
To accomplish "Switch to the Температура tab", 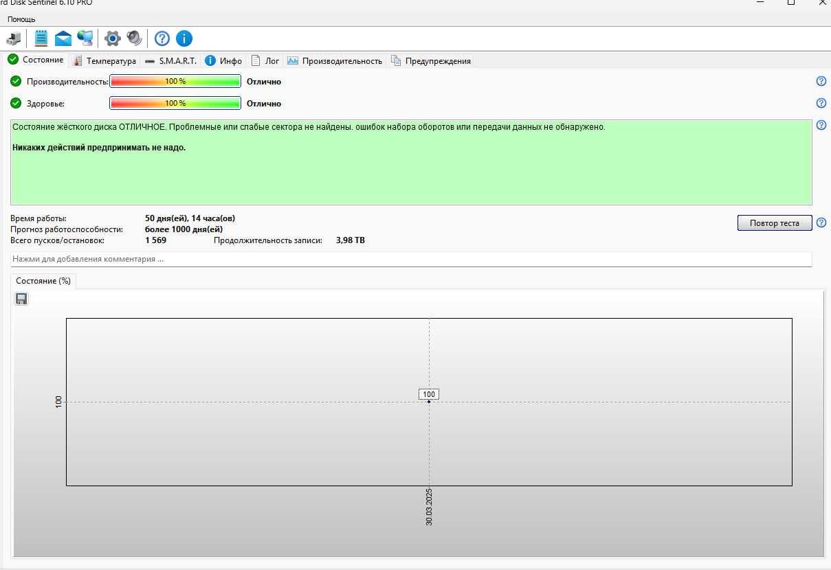I will tap(104, 61).
